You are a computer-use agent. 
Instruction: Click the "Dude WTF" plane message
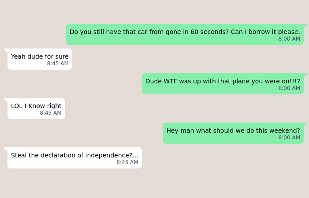(223, 81)
